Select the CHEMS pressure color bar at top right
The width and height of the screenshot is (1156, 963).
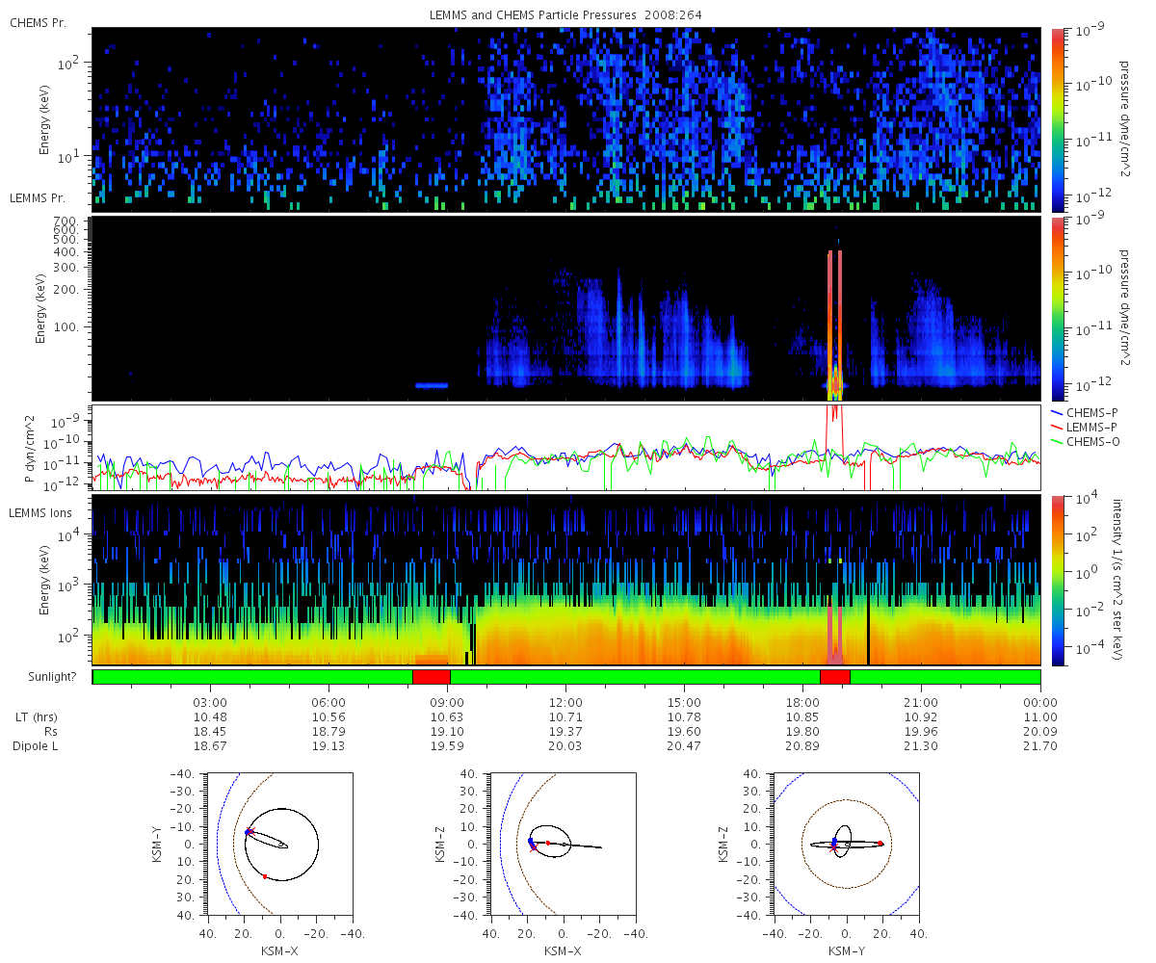(1057, 119)
